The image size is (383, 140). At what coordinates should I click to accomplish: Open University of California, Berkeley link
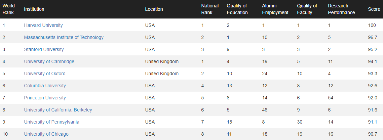click(x=58, y=110)
